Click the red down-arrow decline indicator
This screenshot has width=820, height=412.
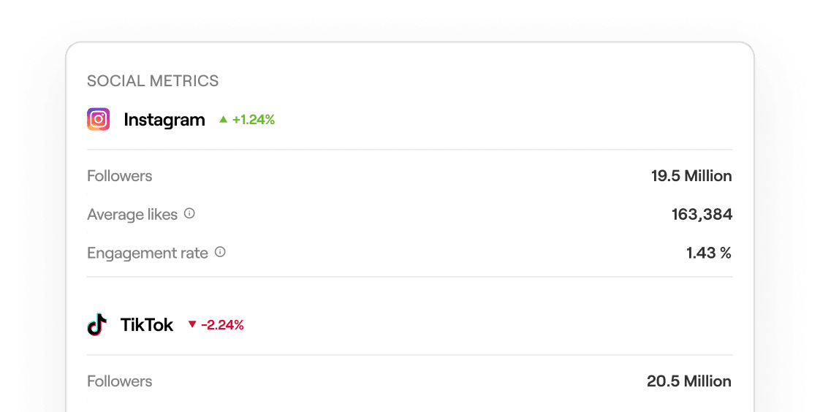point(192,324)
